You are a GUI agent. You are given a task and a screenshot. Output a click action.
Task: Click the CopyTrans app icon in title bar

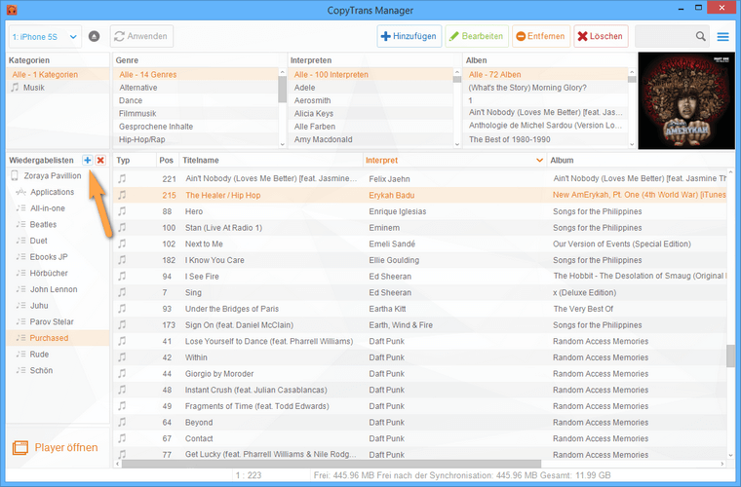click(x=12, y=10)
